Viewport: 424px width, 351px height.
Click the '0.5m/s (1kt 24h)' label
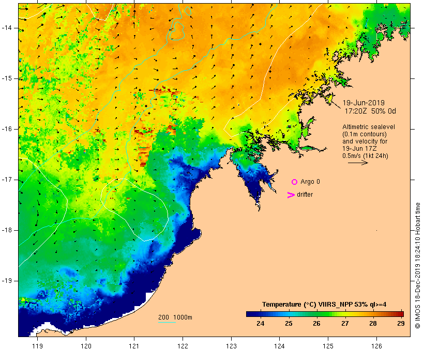coord(365,156)
